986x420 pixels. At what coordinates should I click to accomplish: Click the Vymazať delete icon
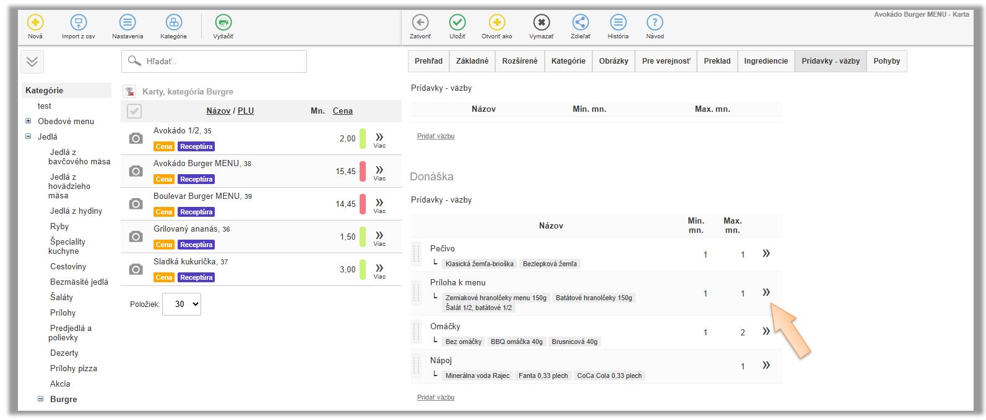tap(541, 23)
